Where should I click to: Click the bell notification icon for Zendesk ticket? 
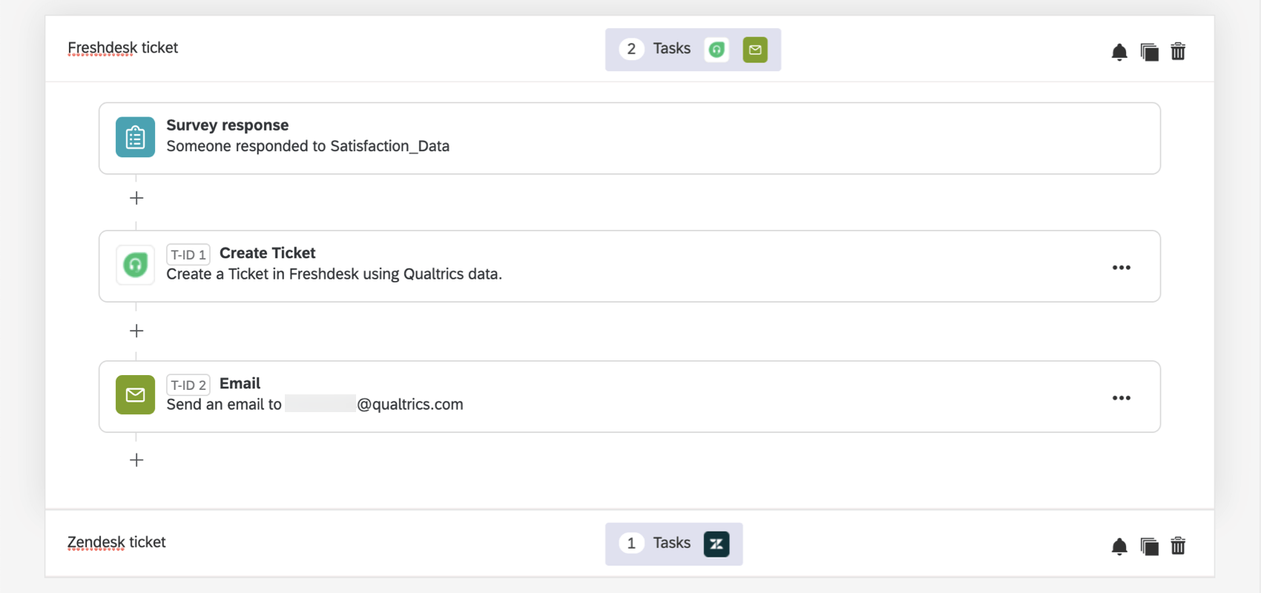1119,546
